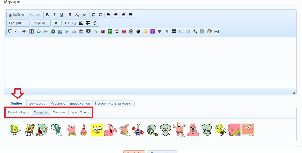Open the font family dropdown
The width and height of the screenshot is (302, 153).
pyautogui.click(x=18, y=23)
